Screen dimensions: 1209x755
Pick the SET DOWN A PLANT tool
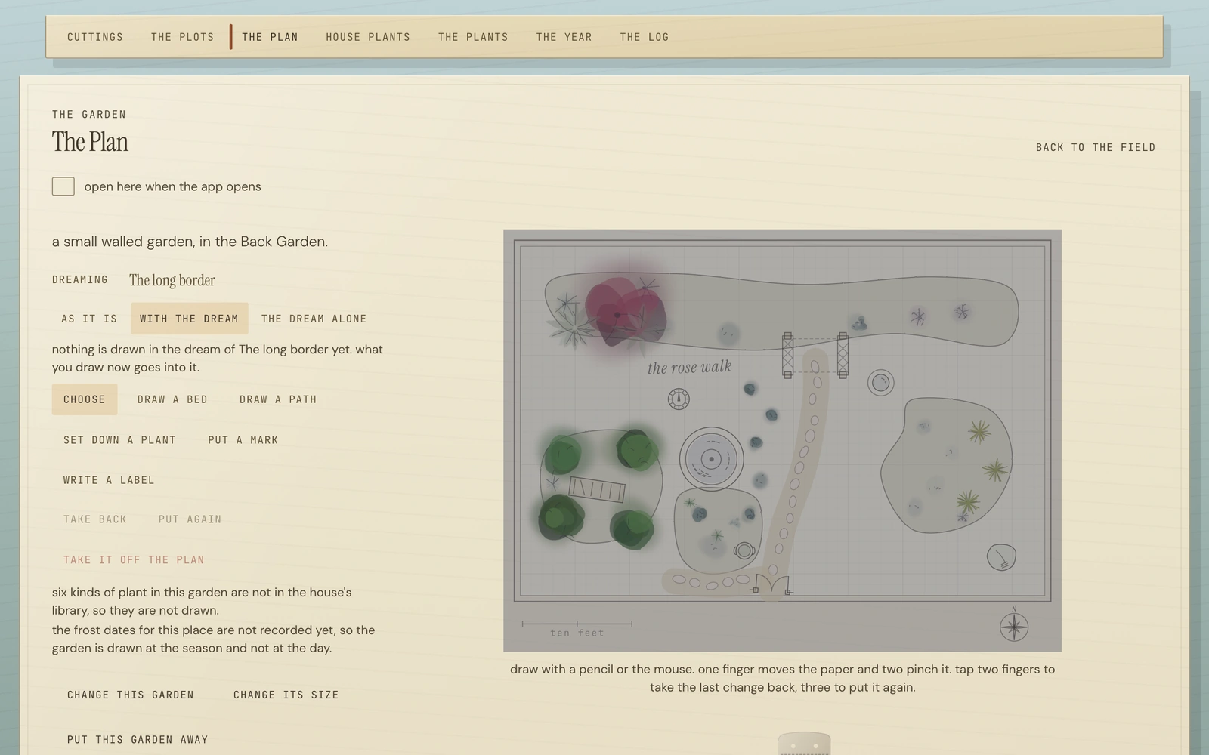point(119,440)
